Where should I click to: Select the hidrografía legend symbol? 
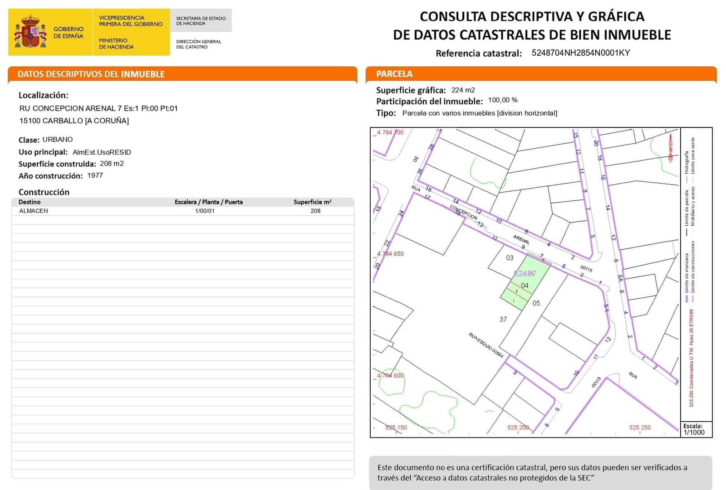coord(687,174)
